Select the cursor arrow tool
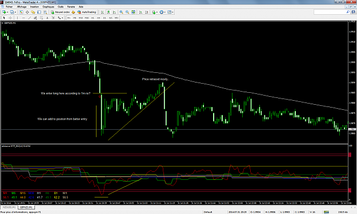 (4, 18)
